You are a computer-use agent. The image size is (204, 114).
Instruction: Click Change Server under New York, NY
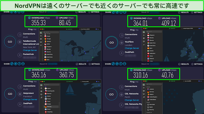click(x=30, y=50)
